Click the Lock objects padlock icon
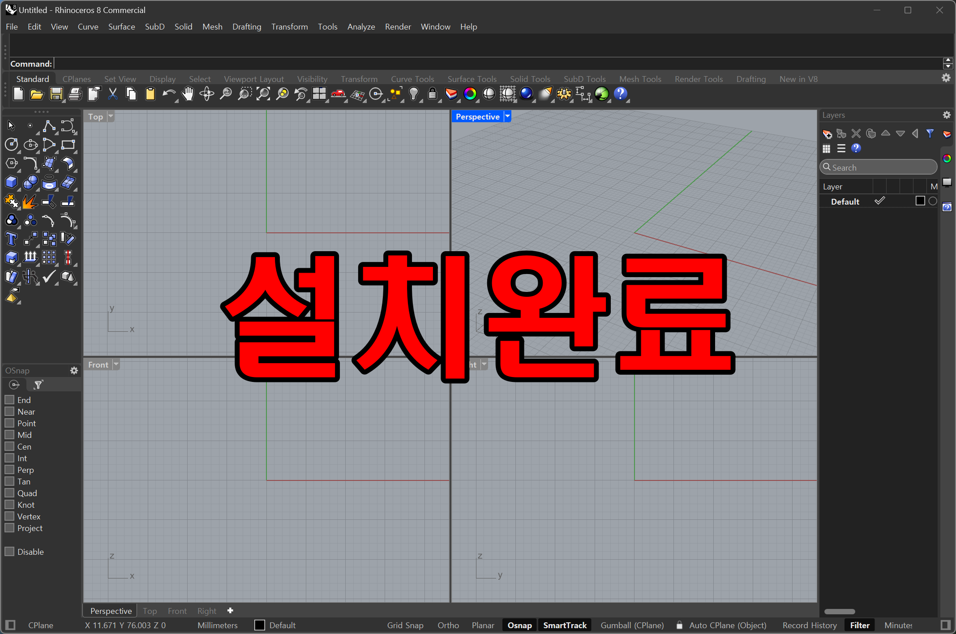 pyautogui.click(x=432, y=94)
